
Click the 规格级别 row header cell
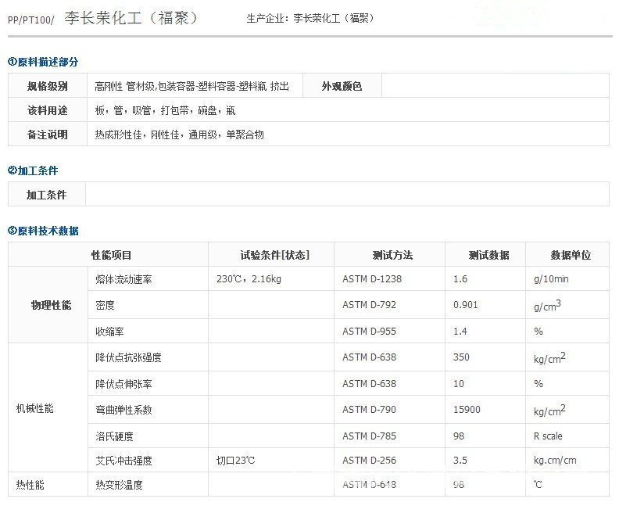(x=48, y=86)
